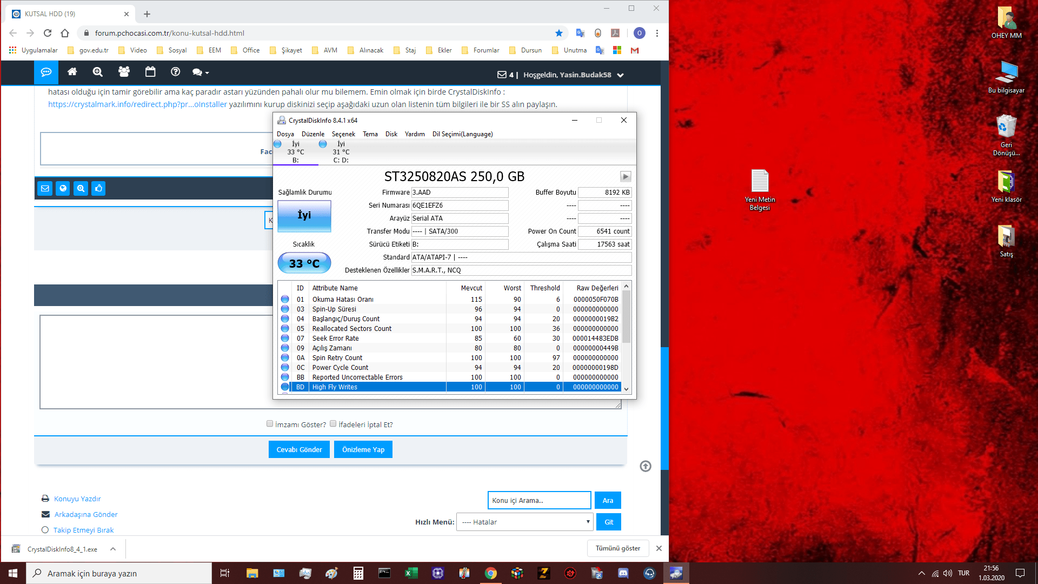Click the Önizleme Yap button
Screen dimensions: 1038x584
[x=363, y=449]
